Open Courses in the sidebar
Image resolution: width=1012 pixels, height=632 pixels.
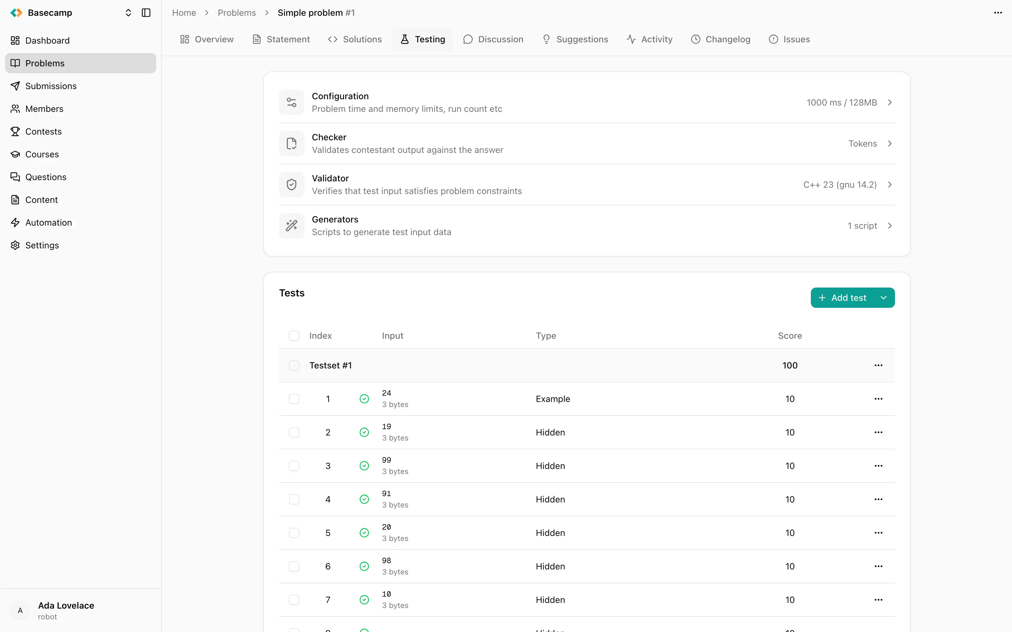coord(80,154)
